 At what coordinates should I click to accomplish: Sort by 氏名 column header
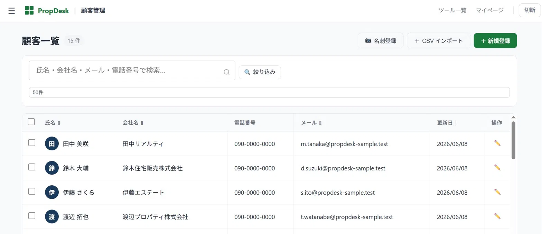pos(53,123)
